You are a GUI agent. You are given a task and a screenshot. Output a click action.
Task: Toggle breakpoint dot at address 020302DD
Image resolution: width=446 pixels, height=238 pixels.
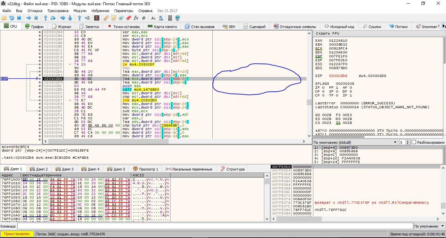(x=40, y=89)
